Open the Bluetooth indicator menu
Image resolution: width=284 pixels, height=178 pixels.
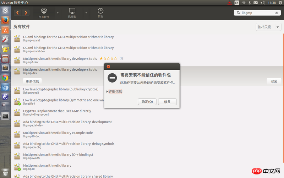(x=250, y=3)
